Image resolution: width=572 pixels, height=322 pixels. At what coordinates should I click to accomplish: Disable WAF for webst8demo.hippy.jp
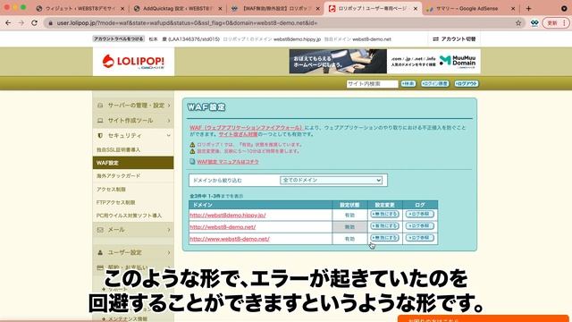384,214
